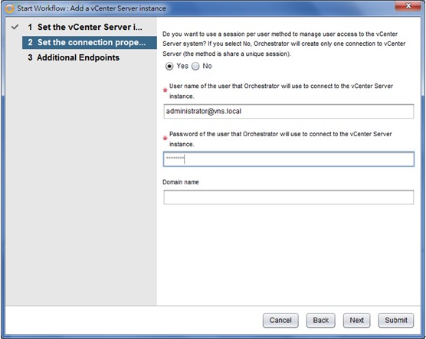This screenshot has height=339, width=426.
Task: Click the password input field
Action: tap(289, 159)
